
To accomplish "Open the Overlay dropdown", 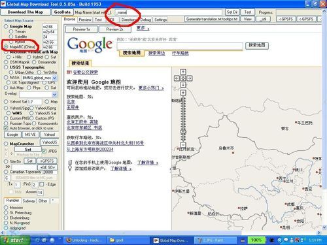I will tap(55, 94).
